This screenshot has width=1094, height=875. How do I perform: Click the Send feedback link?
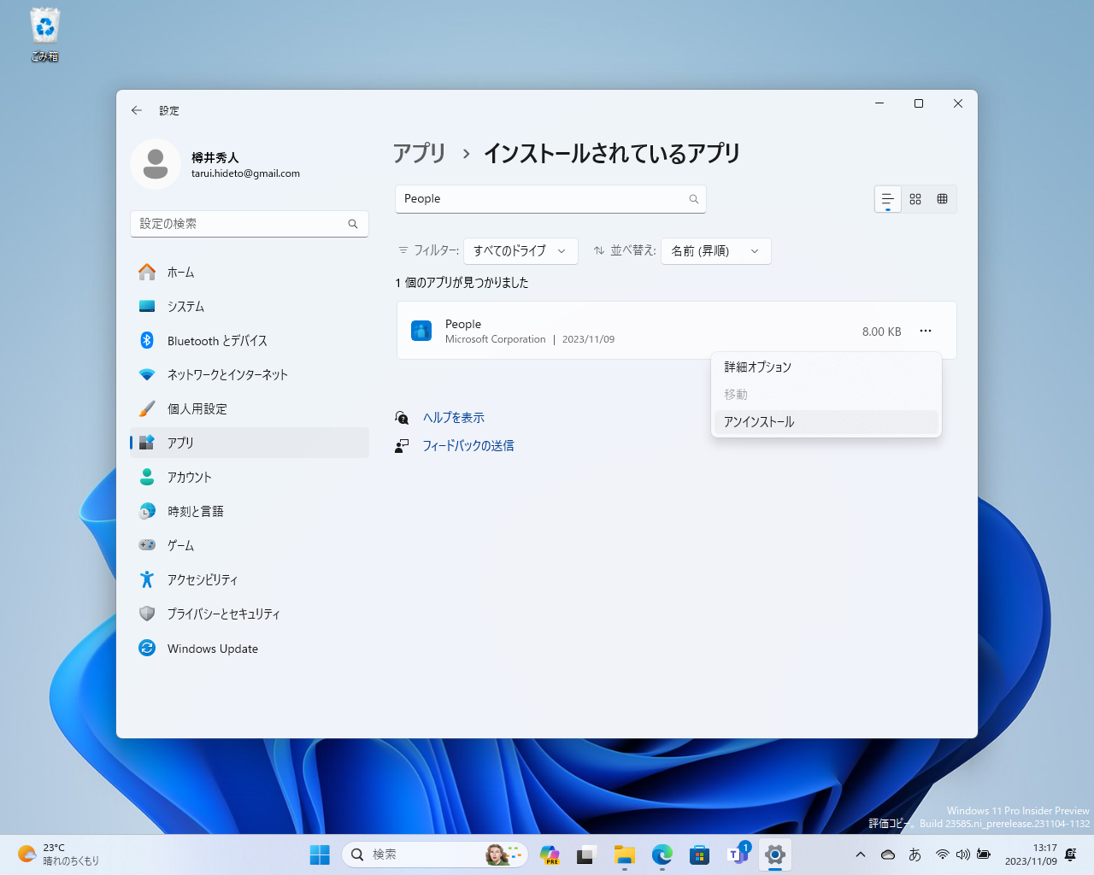coord(468,445)
